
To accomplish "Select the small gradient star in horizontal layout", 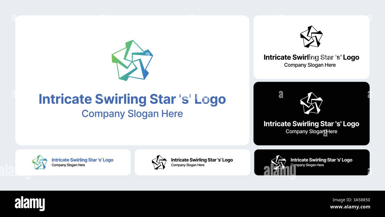I will tap(40, 162).
